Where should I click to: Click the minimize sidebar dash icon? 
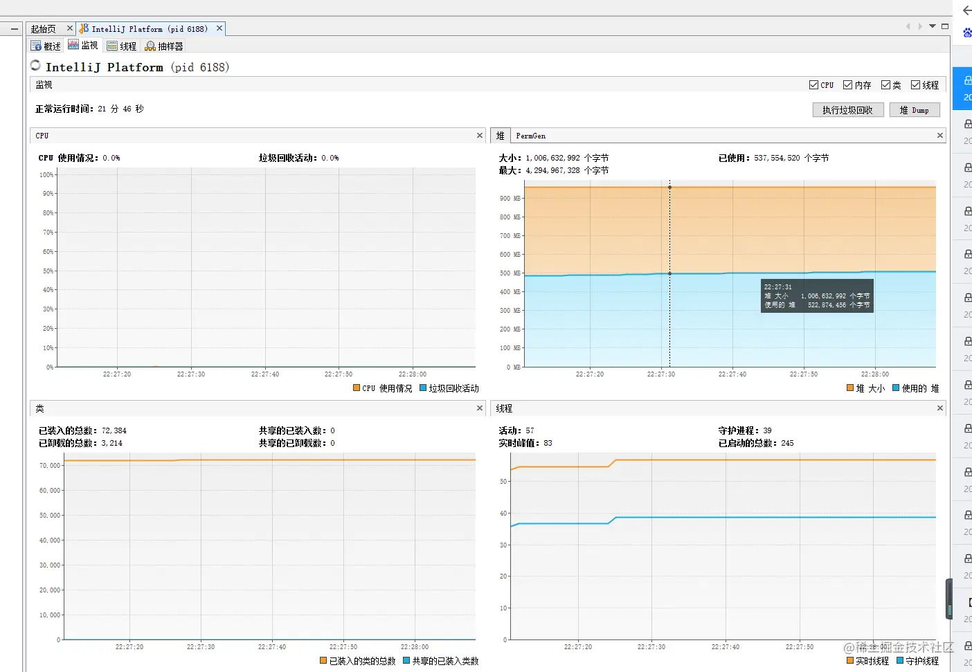click(x=15, y=29)
